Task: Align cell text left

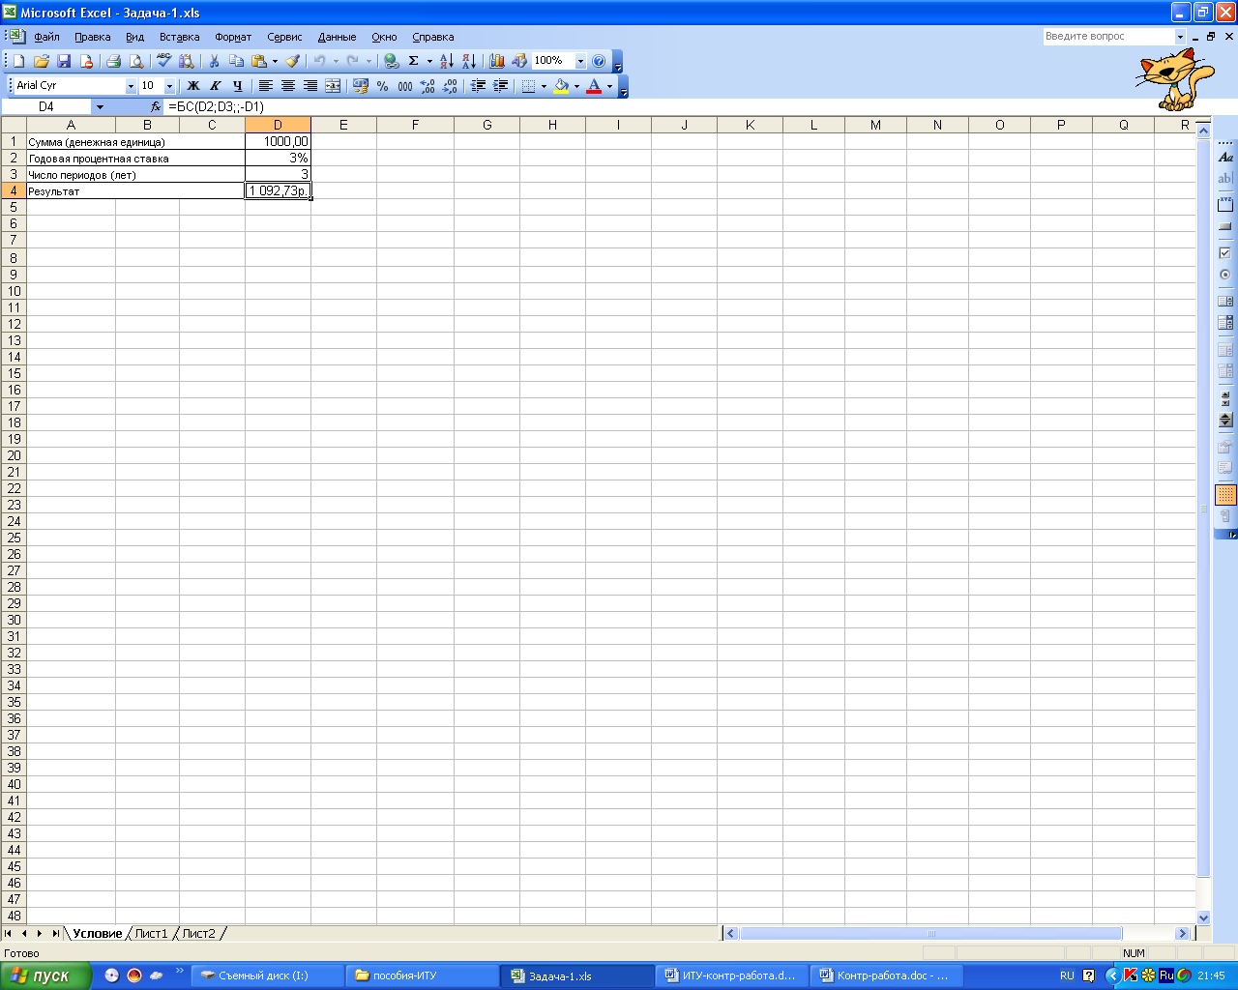Action: 265,86
